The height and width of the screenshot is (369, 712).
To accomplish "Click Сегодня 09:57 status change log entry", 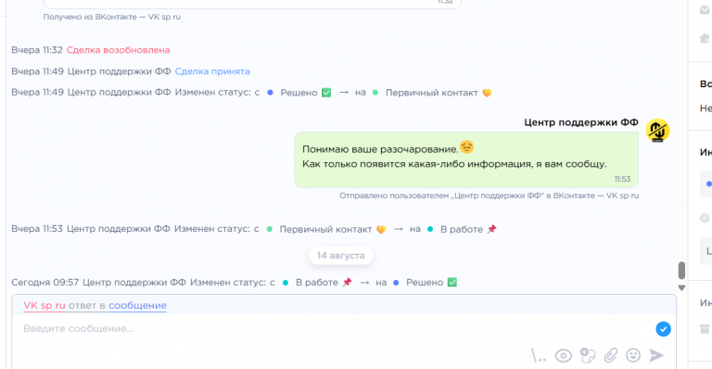I will click(x=234, y=282).
